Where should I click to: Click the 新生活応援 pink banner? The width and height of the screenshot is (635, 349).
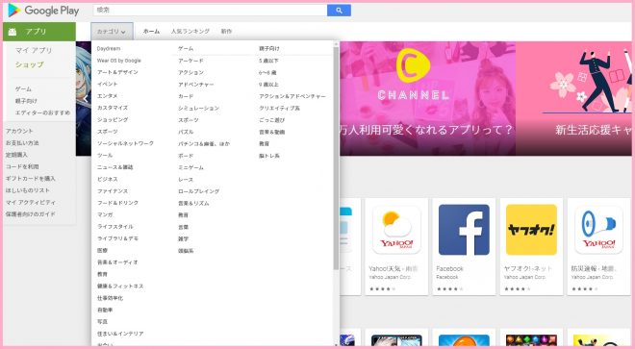click(x=573, y=98)
